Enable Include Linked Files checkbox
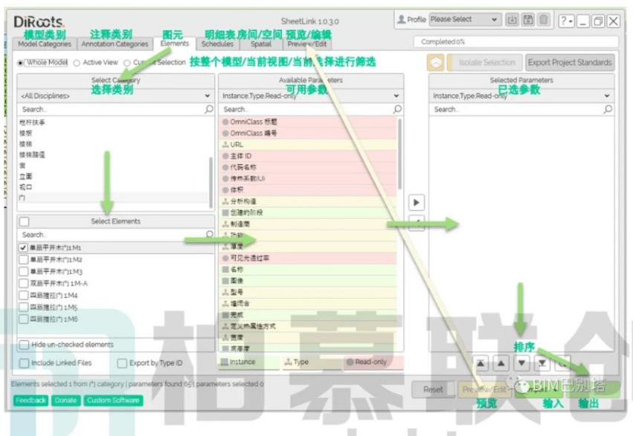 (25, 363)
